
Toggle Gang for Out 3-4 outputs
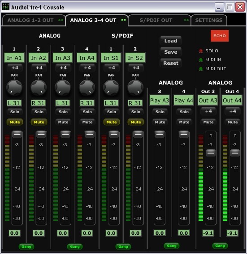click(220, 246)
